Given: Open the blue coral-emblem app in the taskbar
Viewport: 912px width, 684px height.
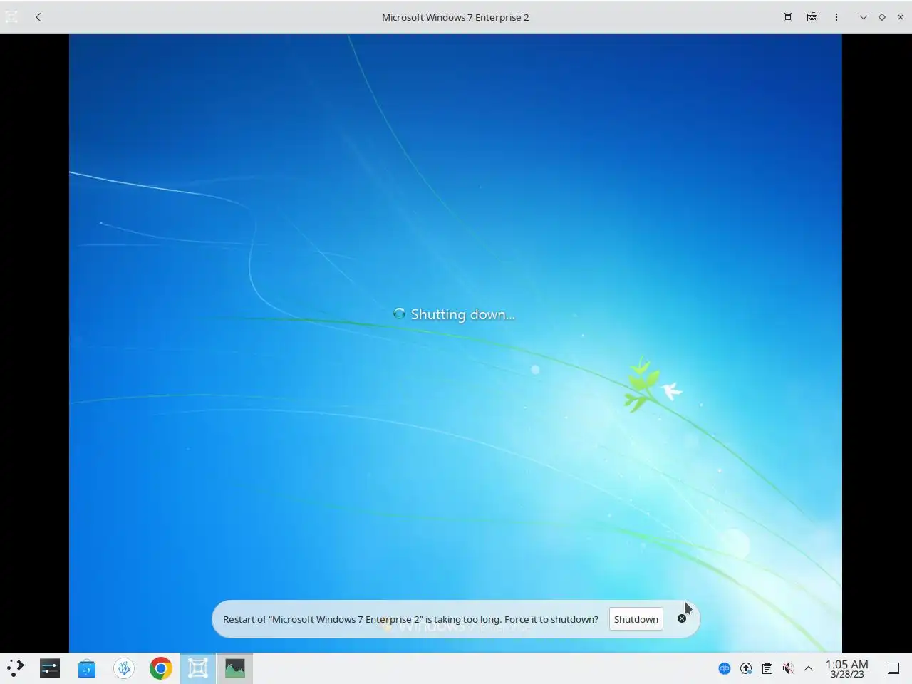Looking at the screenshot, I should (124, 668).
